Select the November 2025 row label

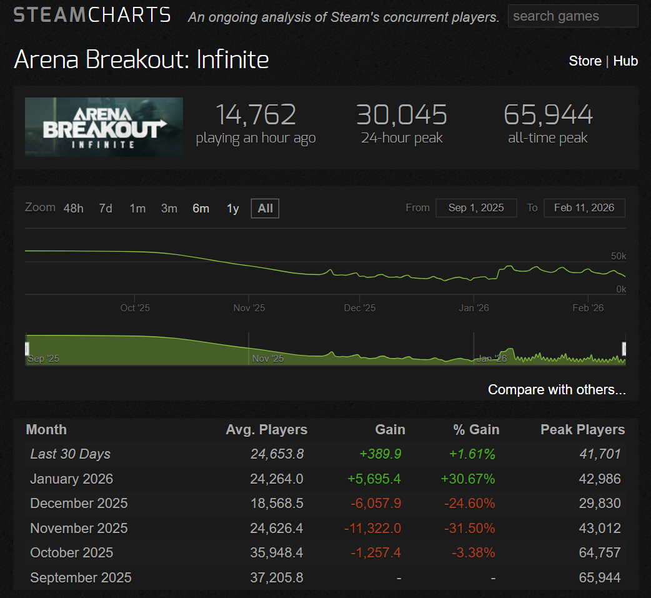(79, 528)
